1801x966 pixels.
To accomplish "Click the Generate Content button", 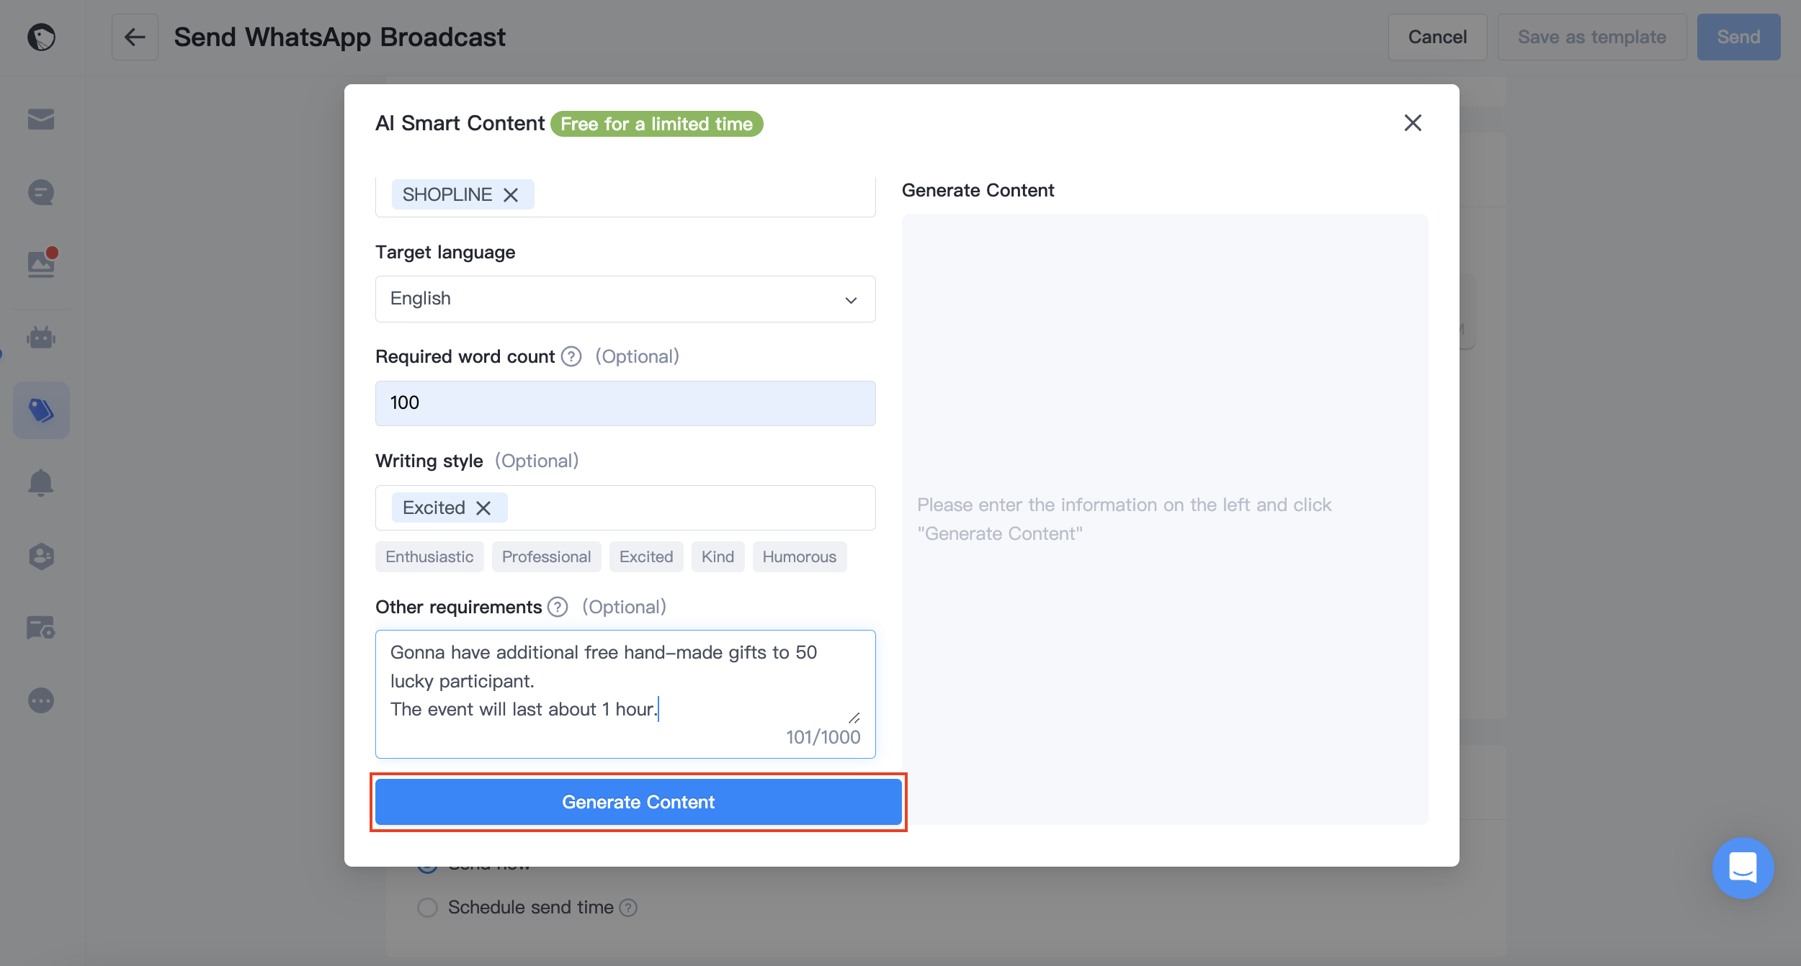I will pyautogui.click(x=638, y=802).
